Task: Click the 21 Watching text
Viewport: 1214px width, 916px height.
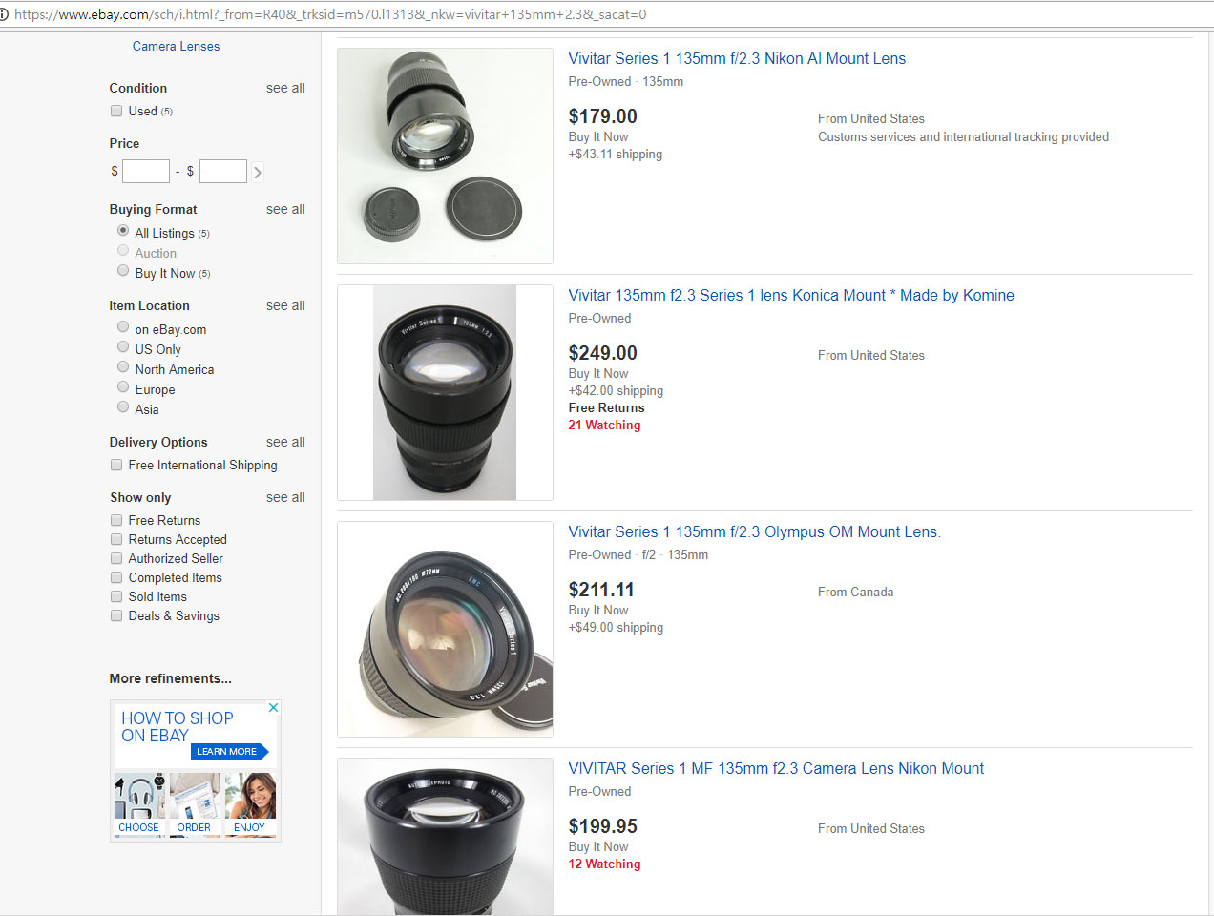Action: 604,425
